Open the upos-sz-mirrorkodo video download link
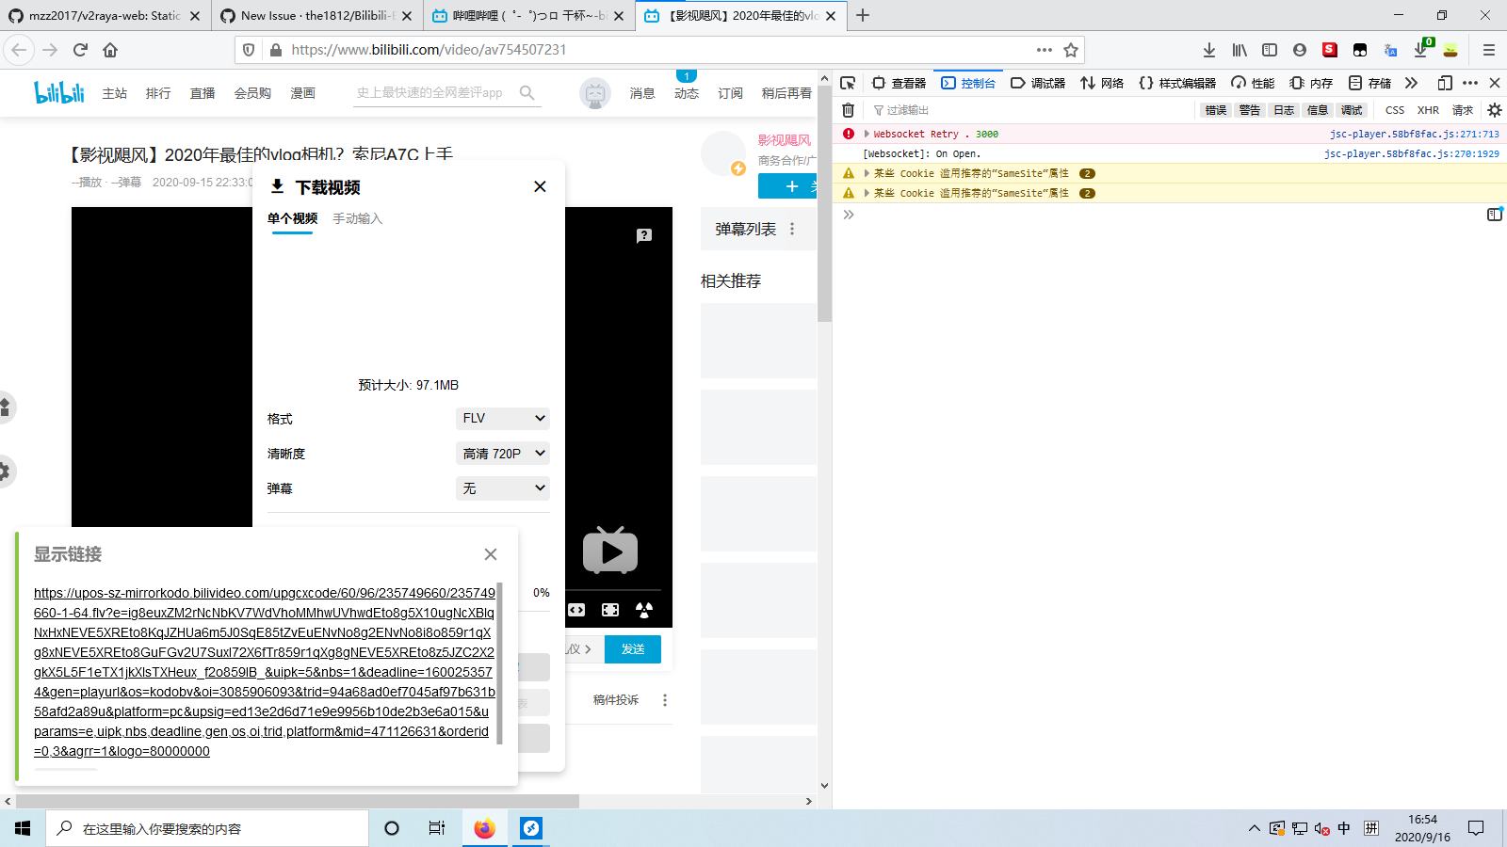The width and height of the screenshot is (1507, 847). tap(264, 672)
